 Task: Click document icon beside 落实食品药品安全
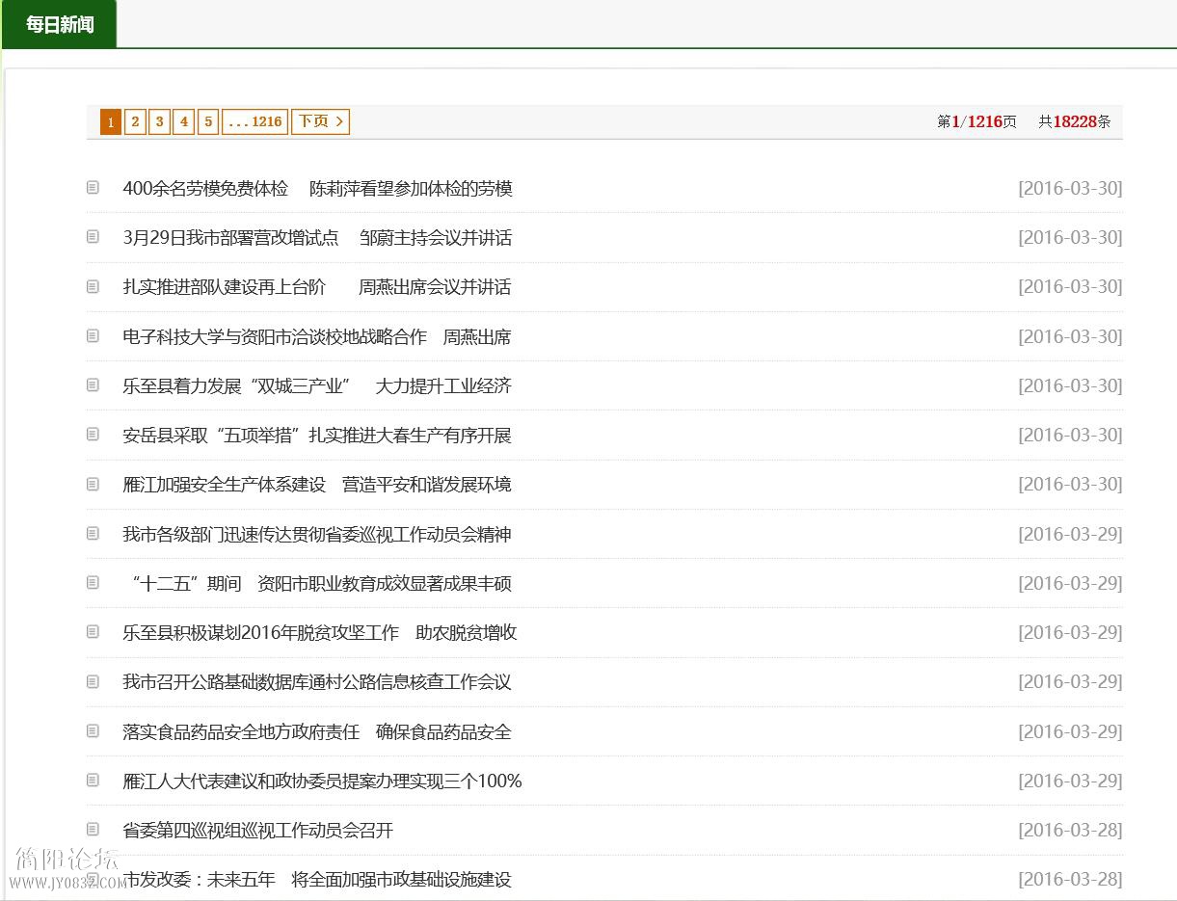[93, 730]
